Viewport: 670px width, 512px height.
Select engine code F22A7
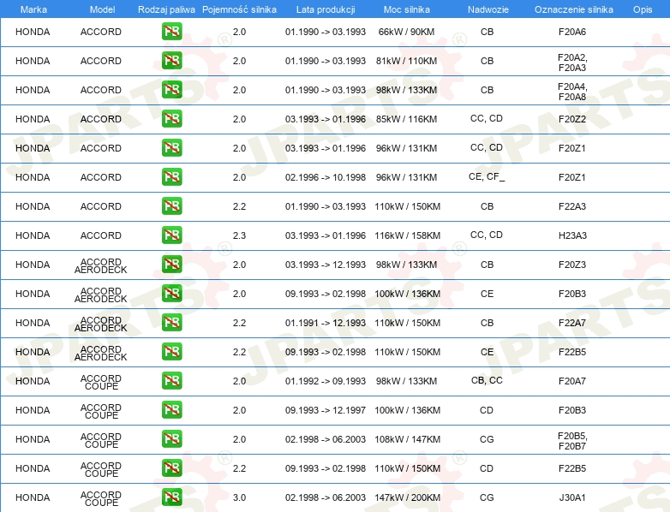572,323
